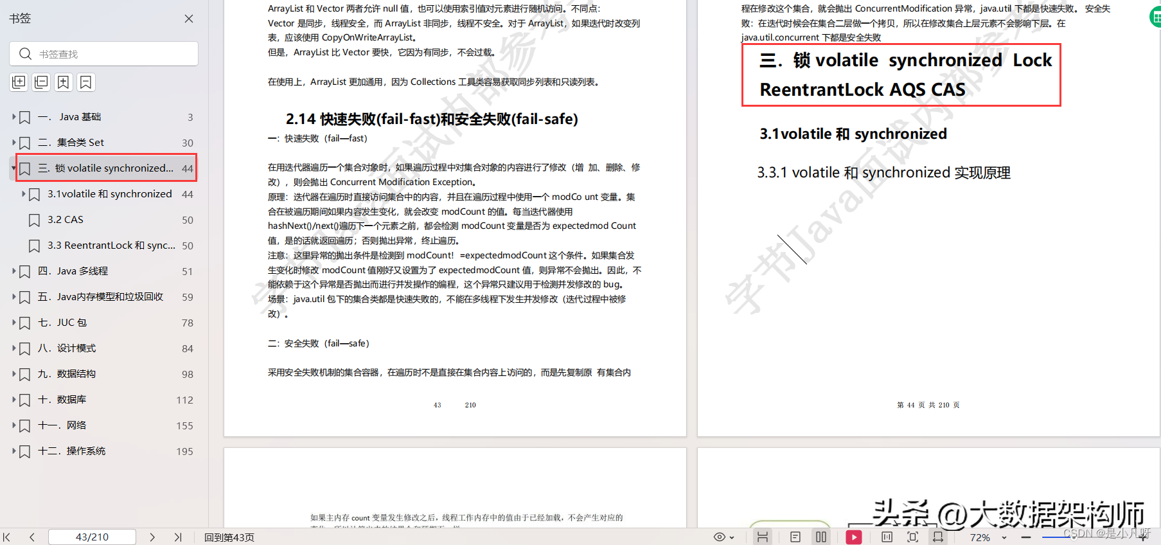Open the 3.3 ReentrantLock 和 sync bookmark

(111, 246)
